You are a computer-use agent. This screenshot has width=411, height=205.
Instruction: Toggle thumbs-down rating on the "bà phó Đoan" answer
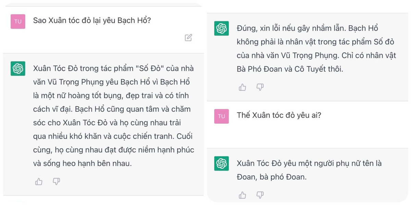[x=260, y=195]
